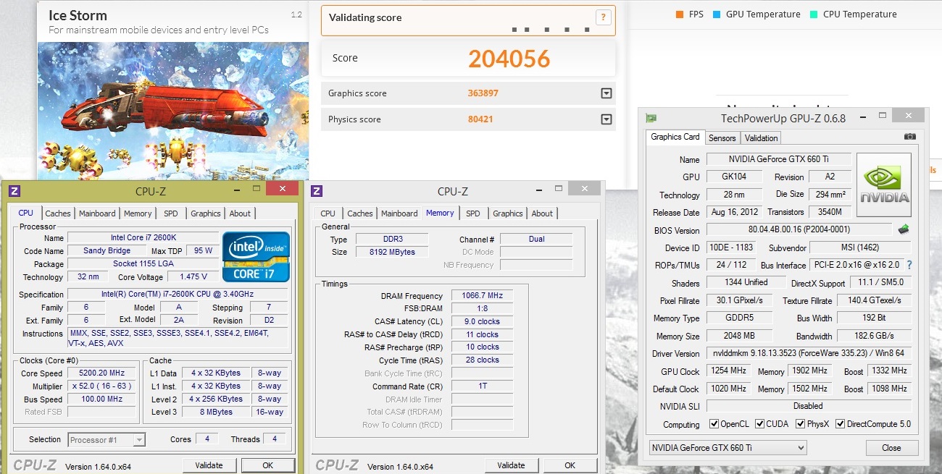Open About tab in the CPU-Z processor window
Screen dimensions: 942x474
[240, 213]
